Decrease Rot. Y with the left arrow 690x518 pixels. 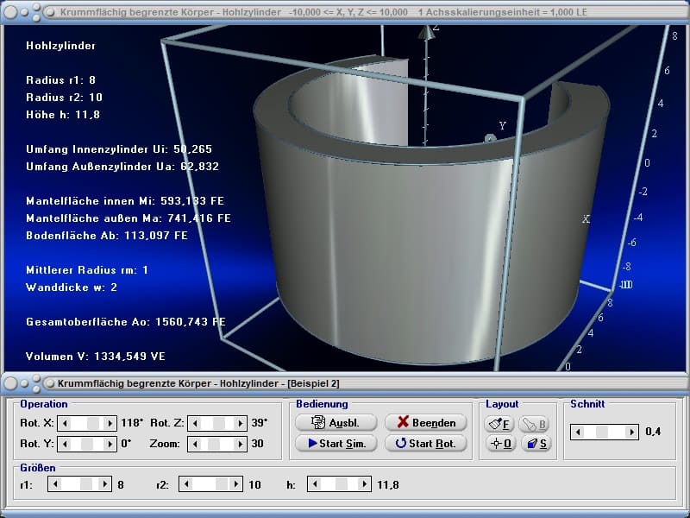65,444
